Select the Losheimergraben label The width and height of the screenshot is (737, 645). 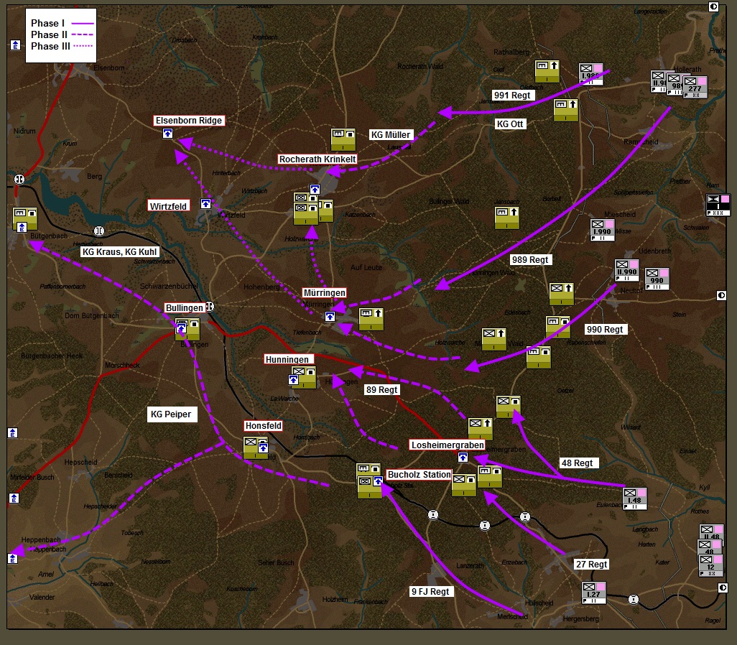tap(448, 445)
